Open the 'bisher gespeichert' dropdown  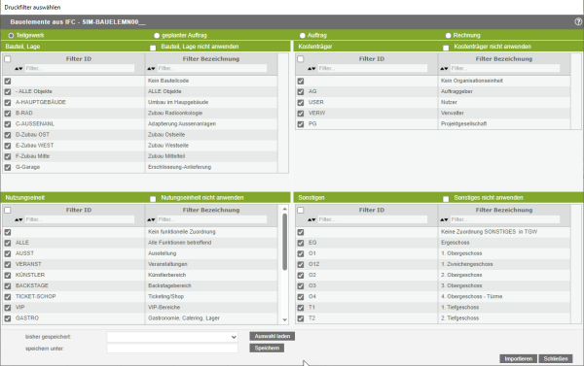[x=172, y=337]
